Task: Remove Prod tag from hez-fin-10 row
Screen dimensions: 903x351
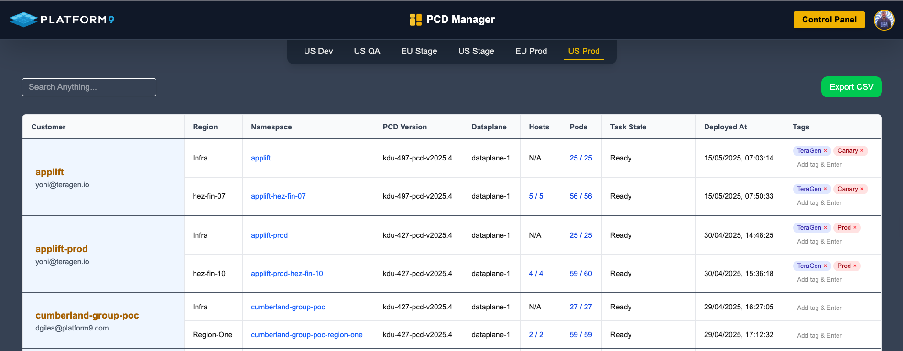Action: [855, 266]
